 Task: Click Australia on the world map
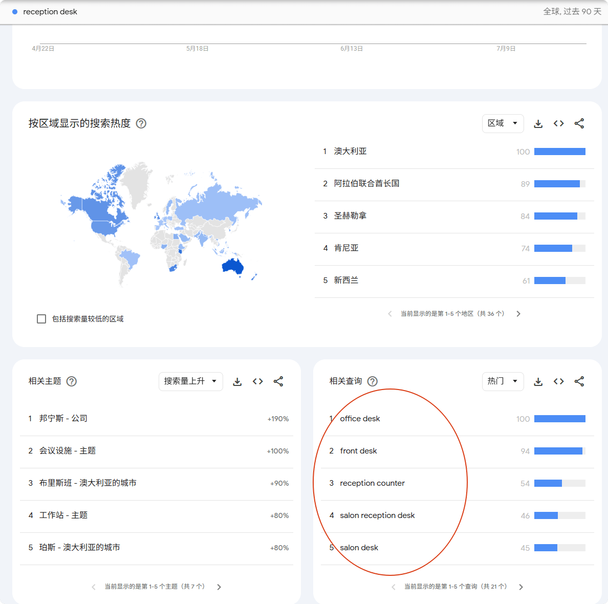pos(232,266)
